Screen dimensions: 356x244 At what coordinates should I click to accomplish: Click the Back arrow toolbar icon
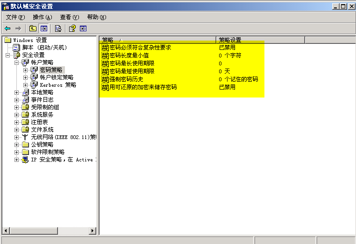click(x=7, y=28)
